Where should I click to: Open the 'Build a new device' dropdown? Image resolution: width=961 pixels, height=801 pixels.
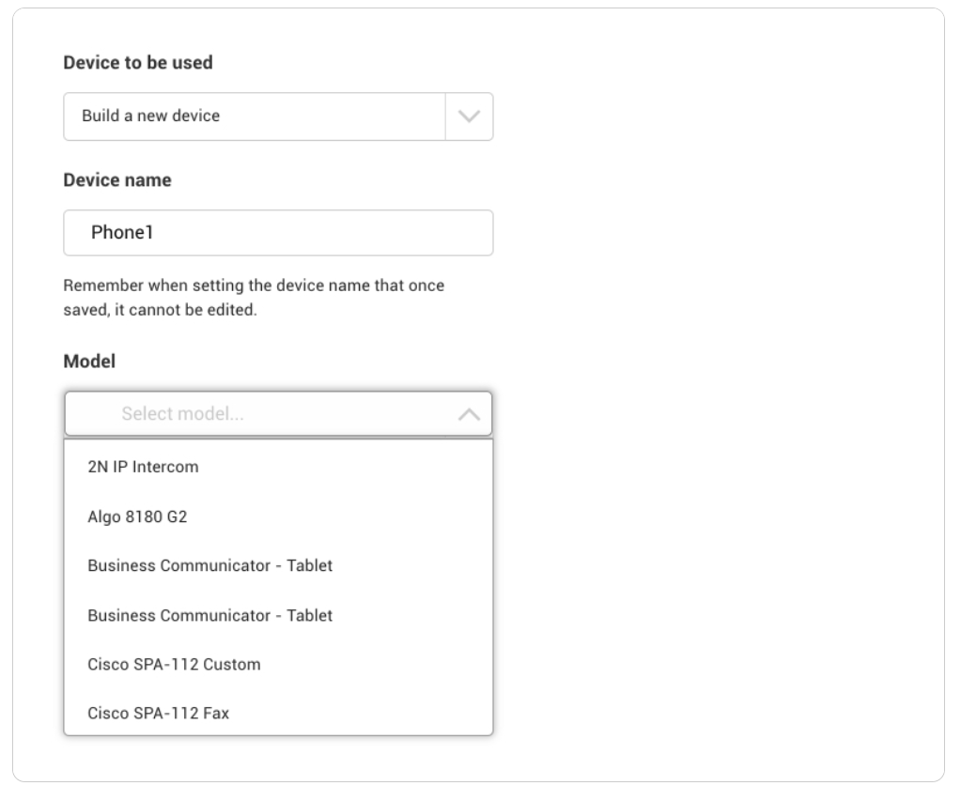click(x=278, y=116)
